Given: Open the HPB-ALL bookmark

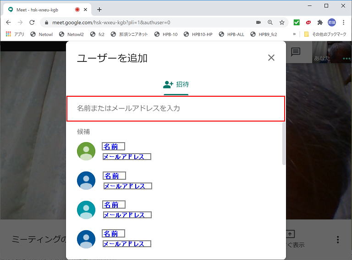Looking at the screenshot, I should [231, 34].
